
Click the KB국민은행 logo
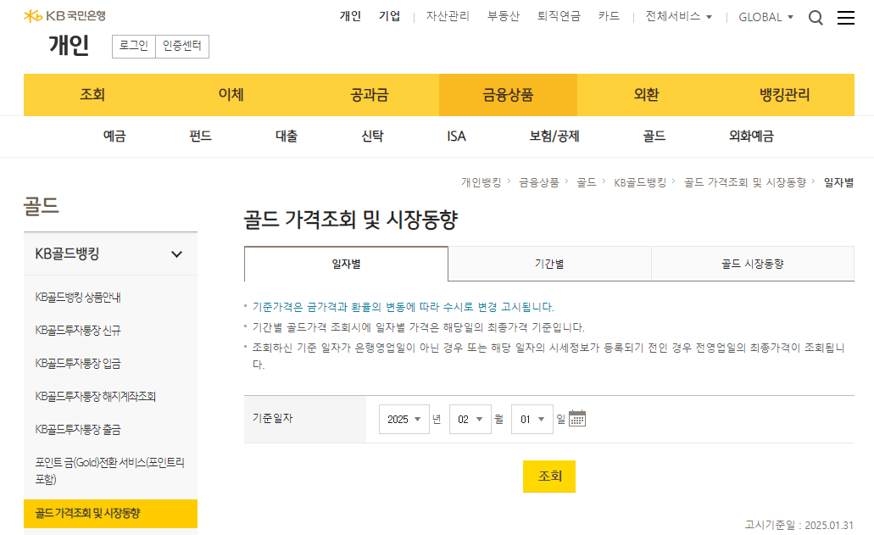[64, 15]
